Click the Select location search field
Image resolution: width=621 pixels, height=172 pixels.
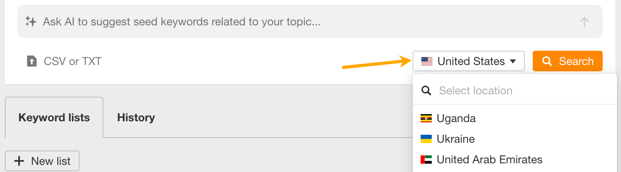(x=517, y=91)
